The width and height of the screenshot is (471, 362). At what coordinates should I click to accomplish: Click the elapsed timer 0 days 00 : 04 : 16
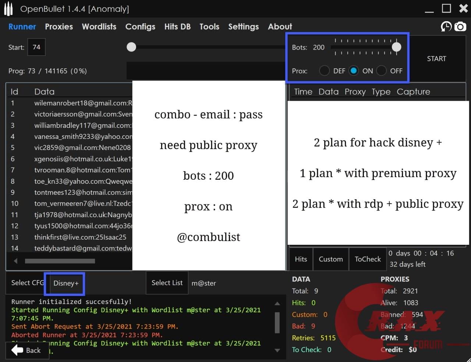421,253
